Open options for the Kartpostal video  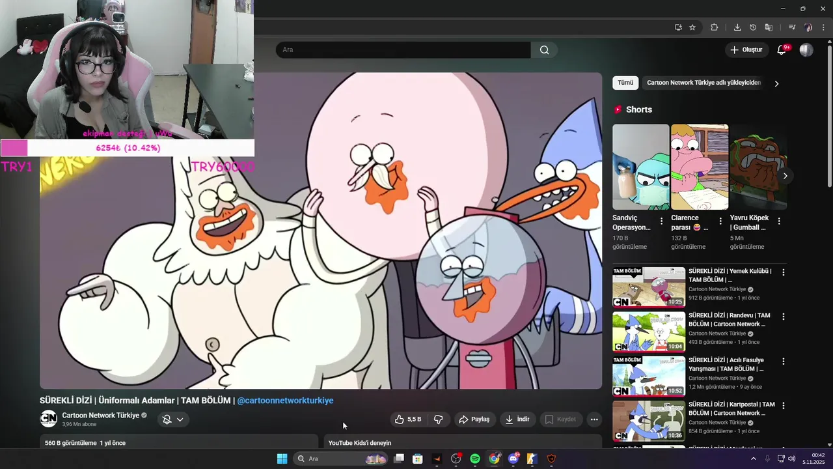[783, 405]
